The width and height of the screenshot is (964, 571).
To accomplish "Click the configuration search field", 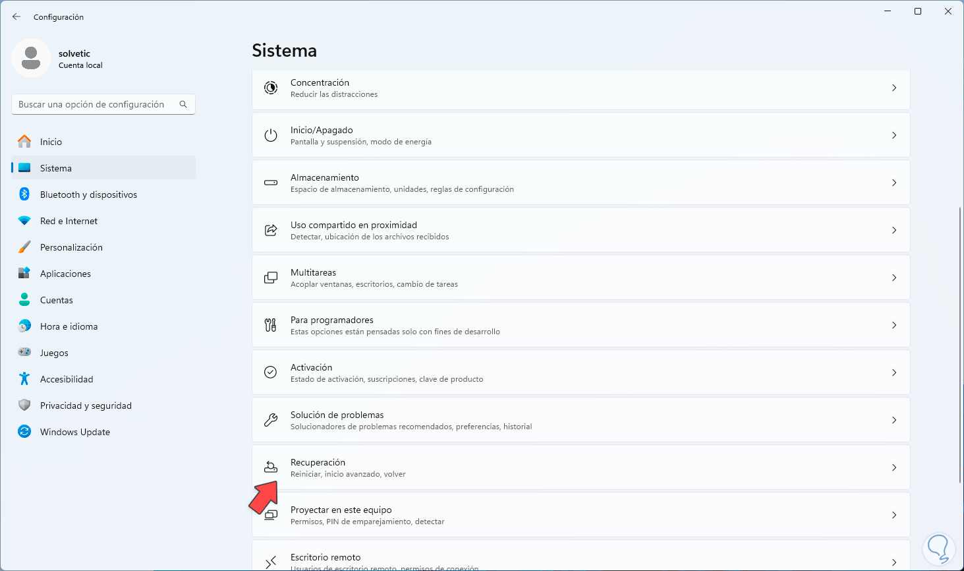I will click(x=96, y=104).
